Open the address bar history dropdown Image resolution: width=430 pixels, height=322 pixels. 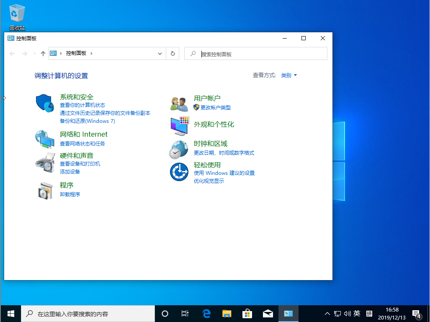pos(160,53)
